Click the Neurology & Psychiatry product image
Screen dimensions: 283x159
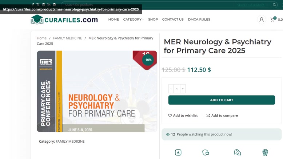[x=97, y=91]
